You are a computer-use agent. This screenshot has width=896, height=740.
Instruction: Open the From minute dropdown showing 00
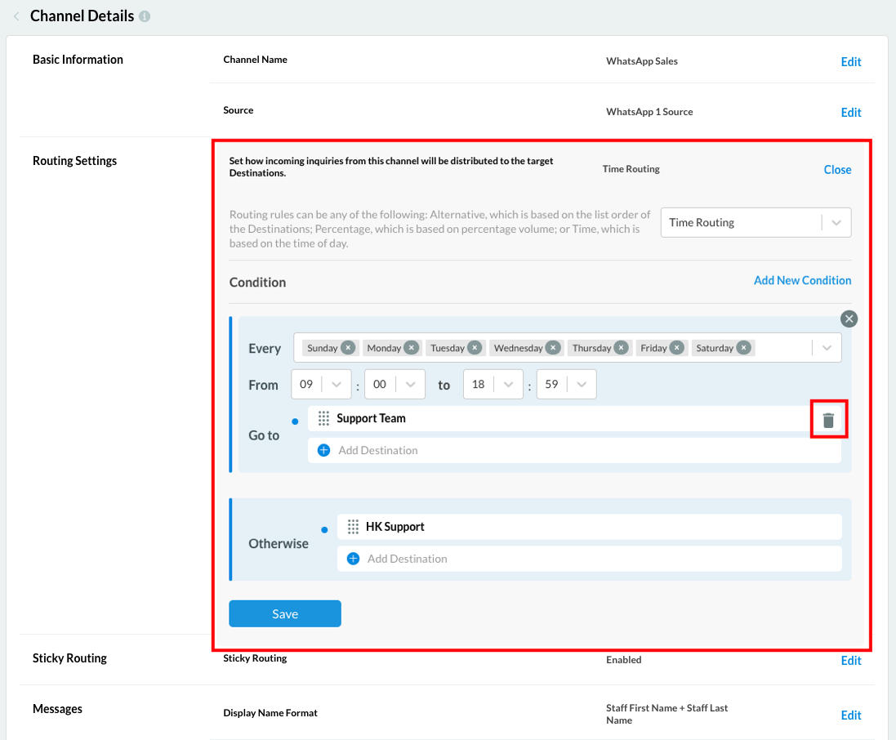[395, 384]
